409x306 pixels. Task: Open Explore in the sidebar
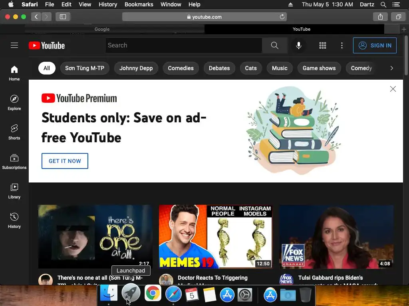point(14,102)
